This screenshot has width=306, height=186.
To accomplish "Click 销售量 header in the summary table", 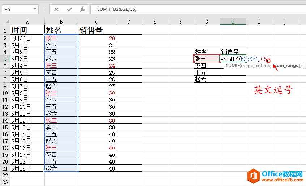I will (x=233, y=52).
